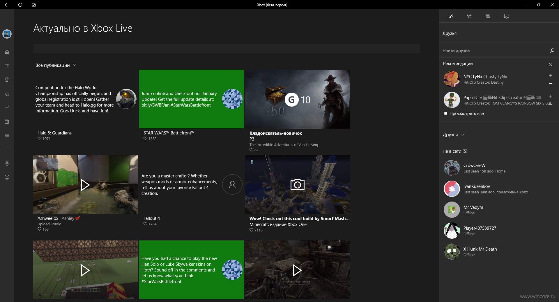This screenshot has width=559, height=302.
Task: Open CrowOneW friend entry
Action: point(499,168)
